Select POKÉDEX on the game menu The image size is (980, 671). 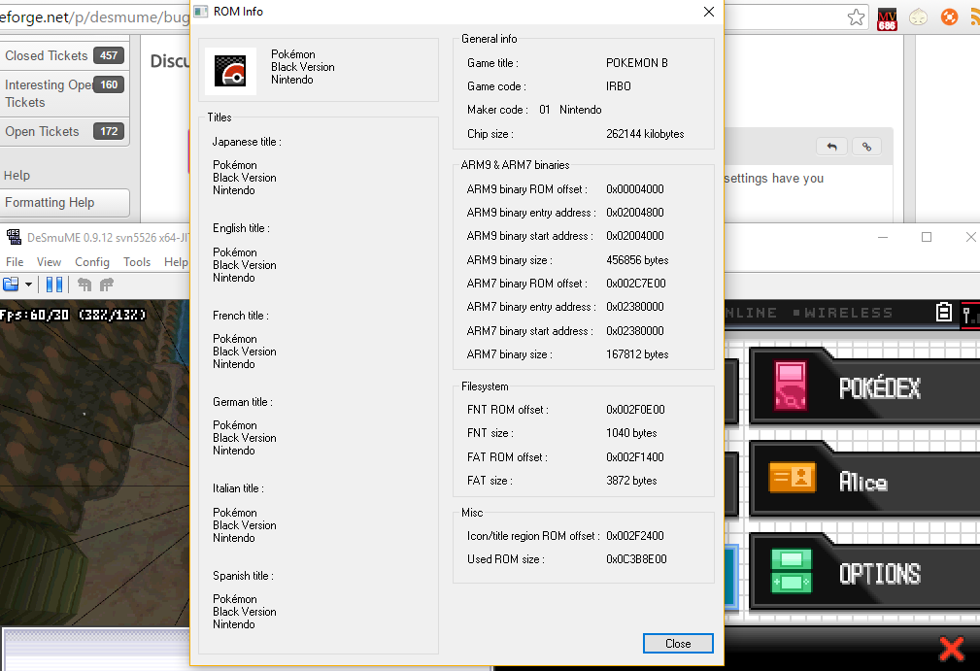[880, 386]
